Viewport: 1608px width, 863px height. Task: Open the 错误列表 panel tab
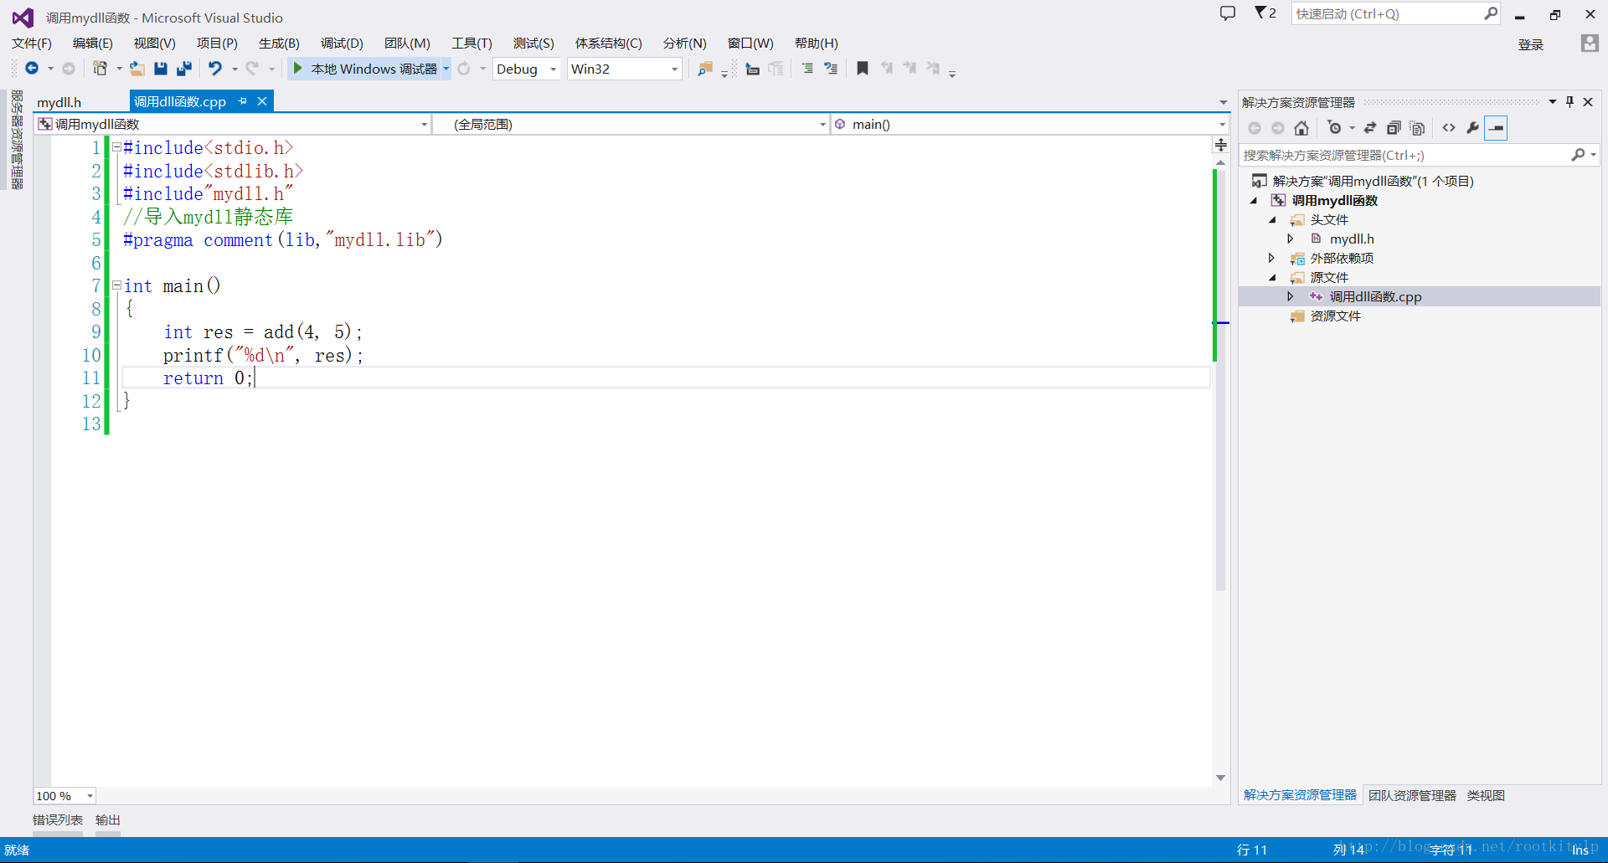pyautogui.click(x=58, y=820)
